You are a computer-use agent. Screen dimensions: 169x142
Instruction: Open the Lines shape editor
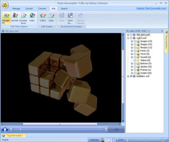51,17
